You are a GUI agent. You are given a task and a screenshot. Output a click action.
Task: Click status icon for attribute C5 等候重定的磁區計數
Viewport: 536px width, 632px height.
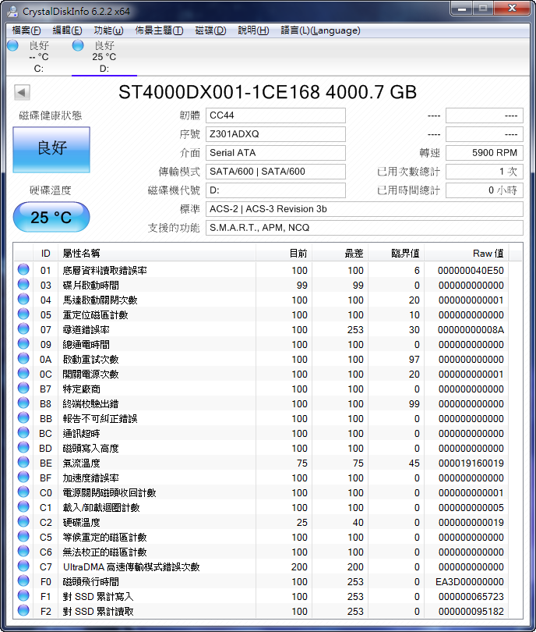[x=23, y=536]
